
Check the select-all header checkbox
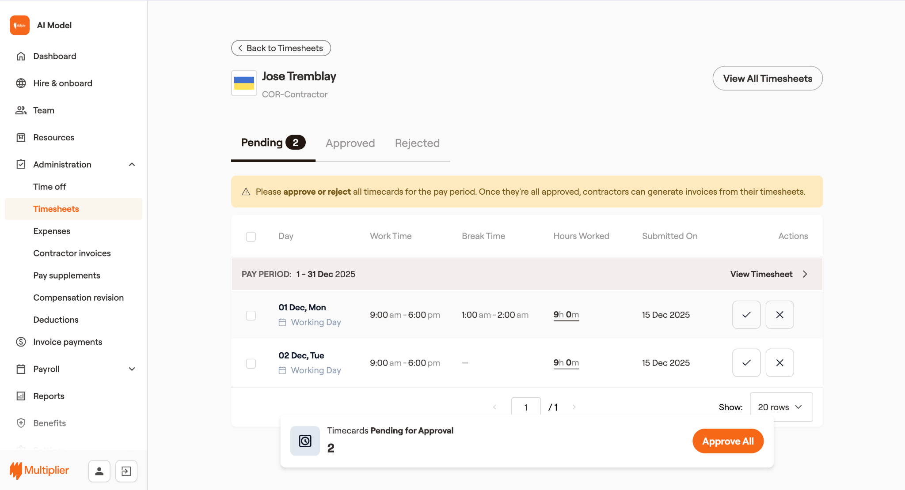tap(251, 237)
